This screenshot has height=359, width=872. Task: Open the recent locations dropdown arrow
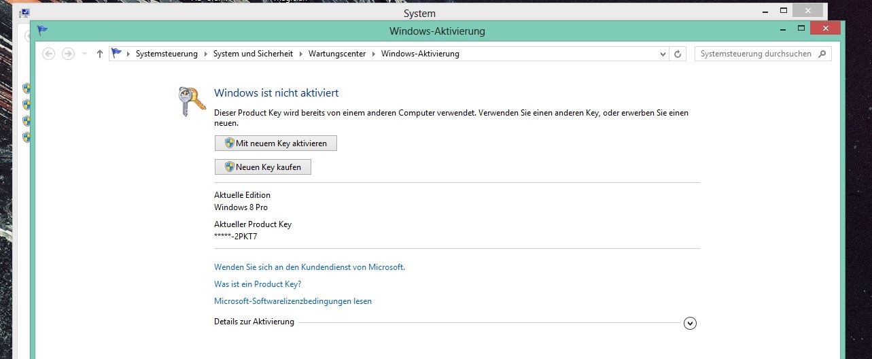coord(84,54)
